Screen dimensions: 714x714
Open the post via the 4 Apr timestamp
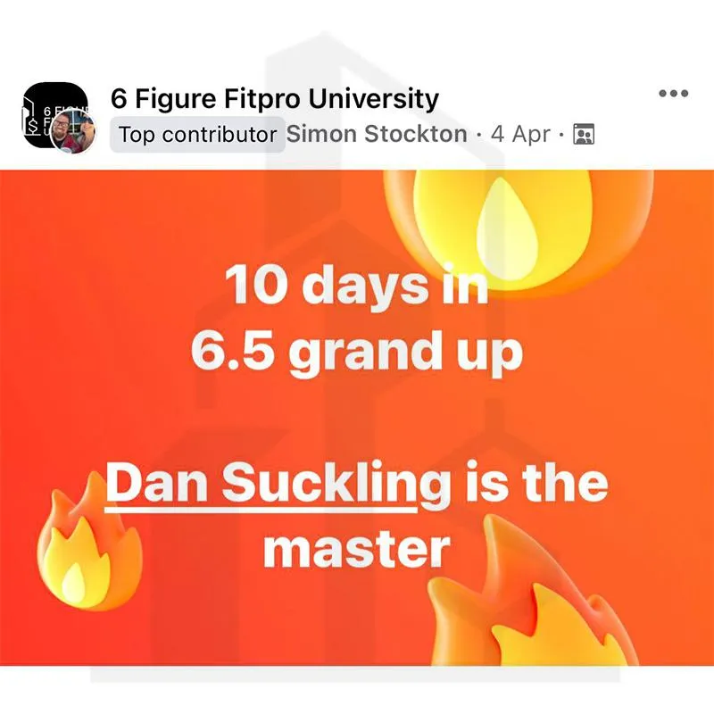pyautogui.click(x=520, y=134)
